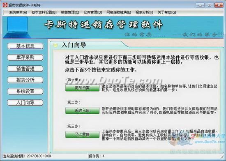Select the 库存采购 sidebar button
Screen dimensions: 226x161
25,57
